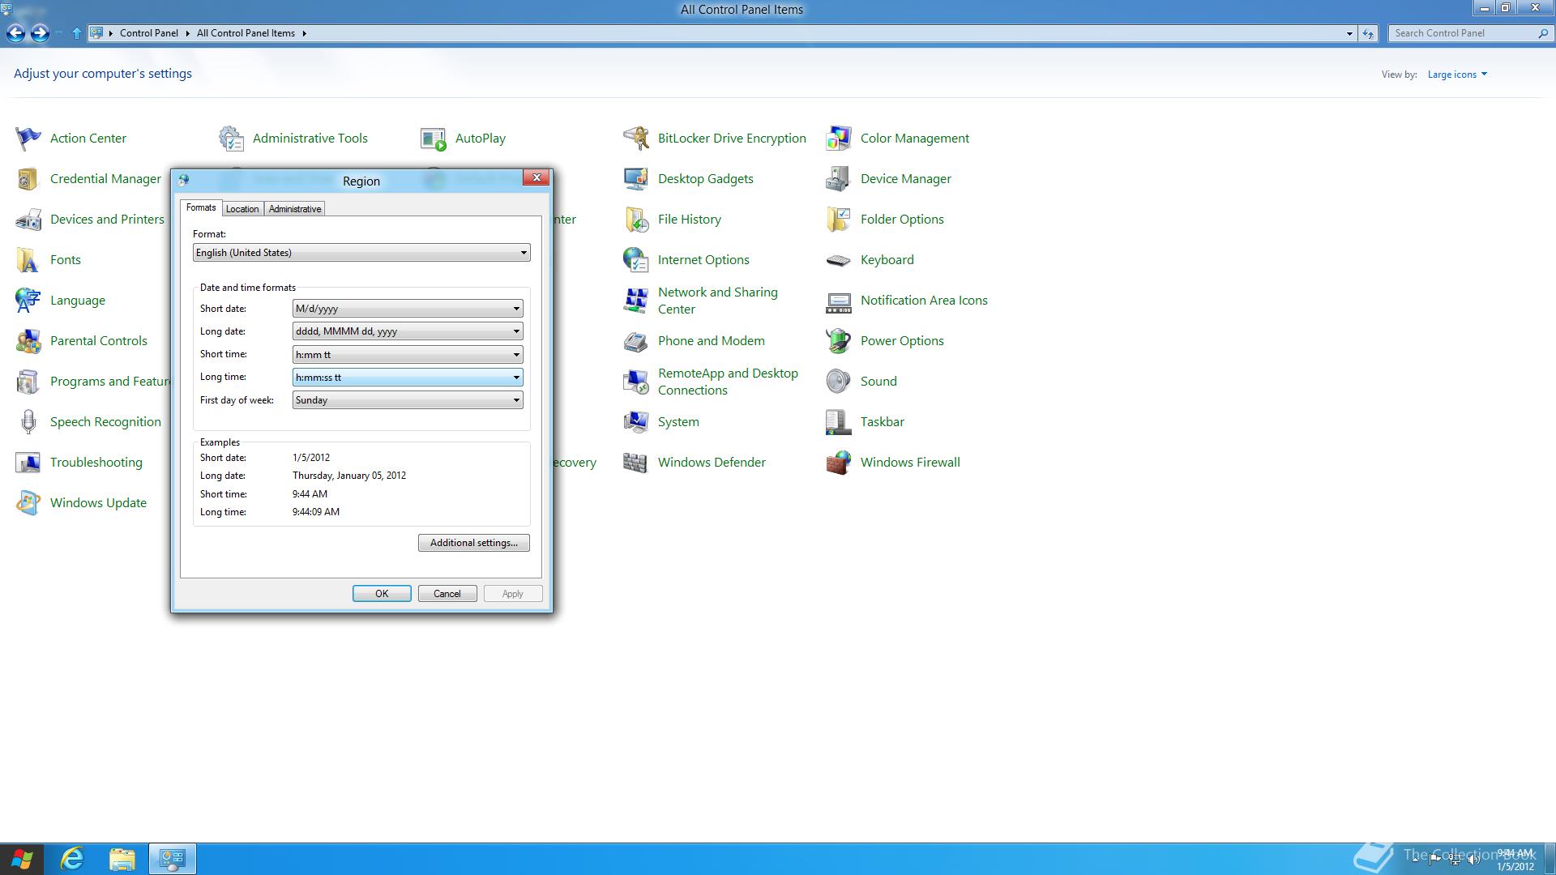Switch to the Administrative tab

[295, 209]
